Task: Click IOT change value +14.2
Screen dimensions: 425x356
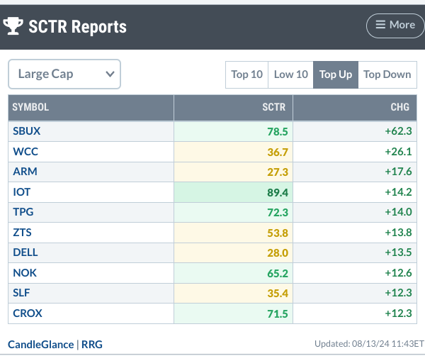Action: pos(398,192)
